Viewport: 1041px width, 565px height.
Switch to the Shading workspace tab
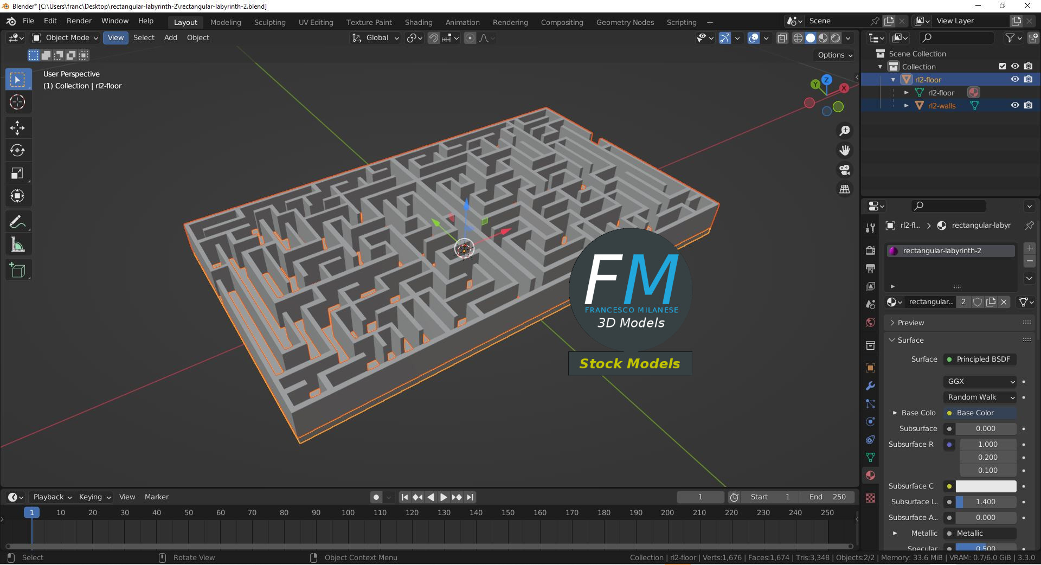418,22
